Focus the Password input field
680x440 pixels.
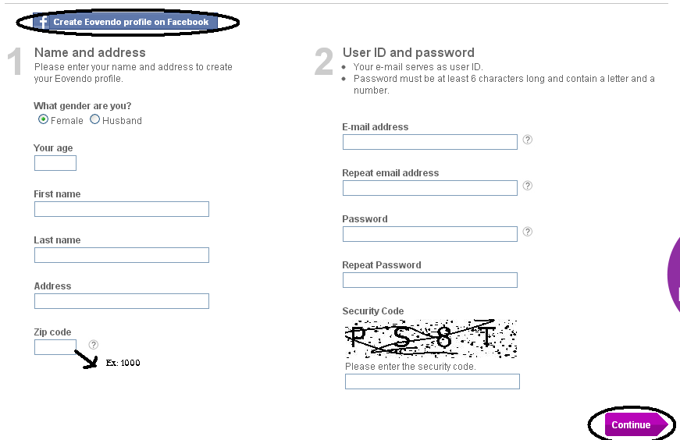430,234
